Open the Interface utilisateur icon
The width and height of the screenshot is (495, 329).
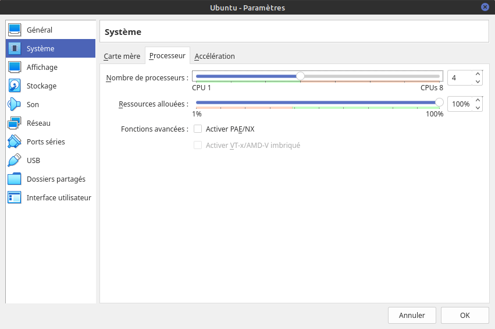click(15, 197)
